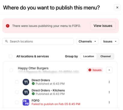Click the 'All locations & services' label

coord(33,56)
